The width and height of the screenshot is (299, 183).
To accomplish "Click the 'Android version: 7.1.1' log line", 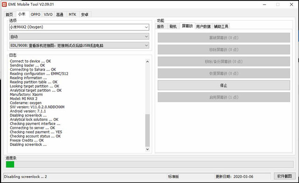I will pos(28,111).
